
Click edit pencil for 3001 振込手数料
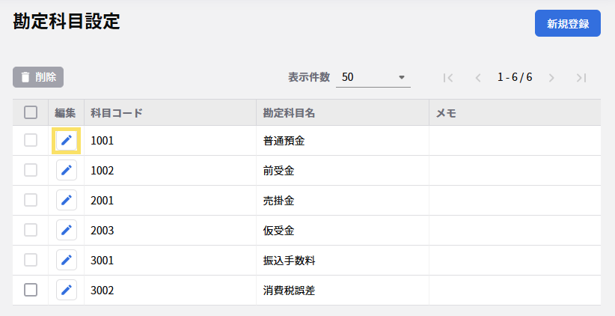(67, 260)
